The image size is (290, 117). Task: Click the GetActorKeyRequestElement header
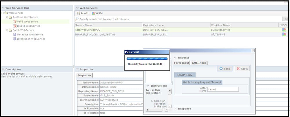point(202,82)
